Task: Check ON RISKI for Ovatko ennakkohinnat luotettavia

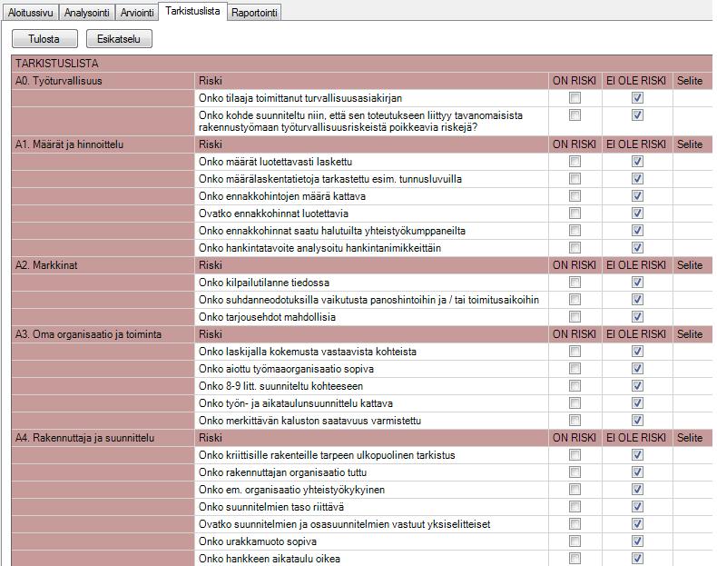Action: (x=575, y=213)
